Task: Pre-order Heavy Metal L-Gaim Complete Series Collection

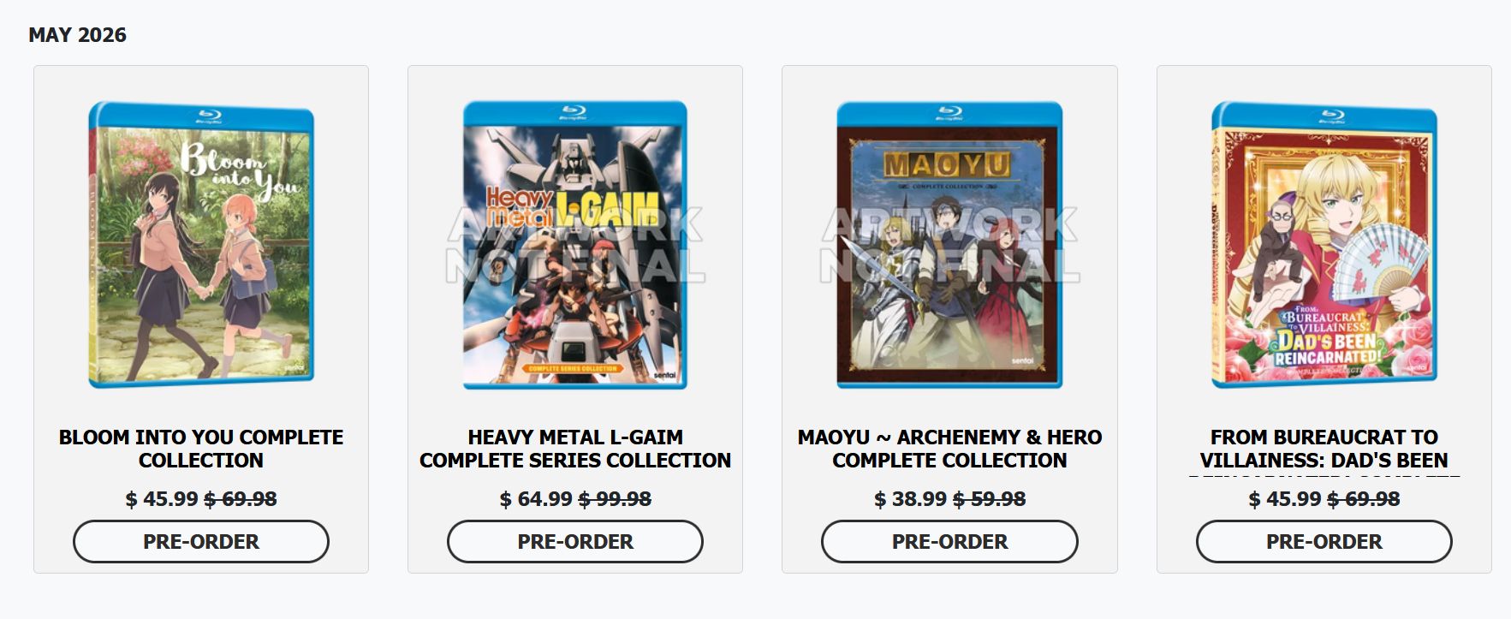Action: 575,541
